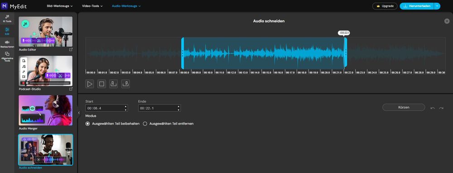
Task: Click the Audio schneiden label in the sidebar
Action: pos(30,168)
